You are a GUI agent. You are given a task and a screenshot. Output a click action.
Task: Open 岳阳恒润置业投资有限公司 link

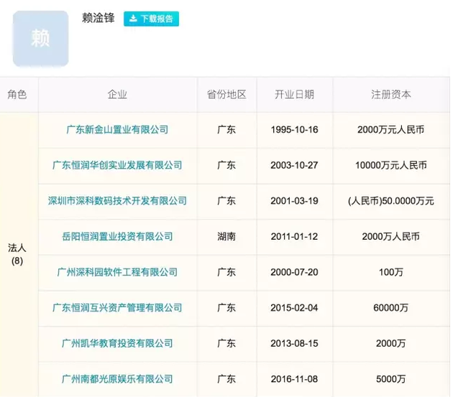click(x=117, y=237)
